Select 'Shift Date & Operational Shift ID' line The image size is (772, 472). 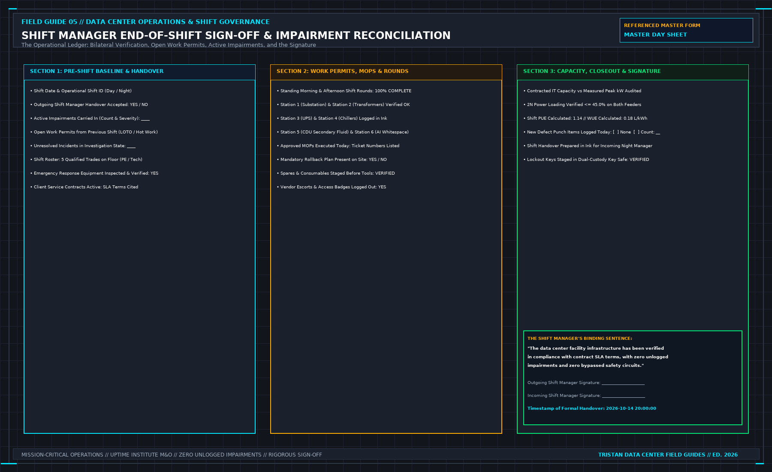click(x=81, y=91)
